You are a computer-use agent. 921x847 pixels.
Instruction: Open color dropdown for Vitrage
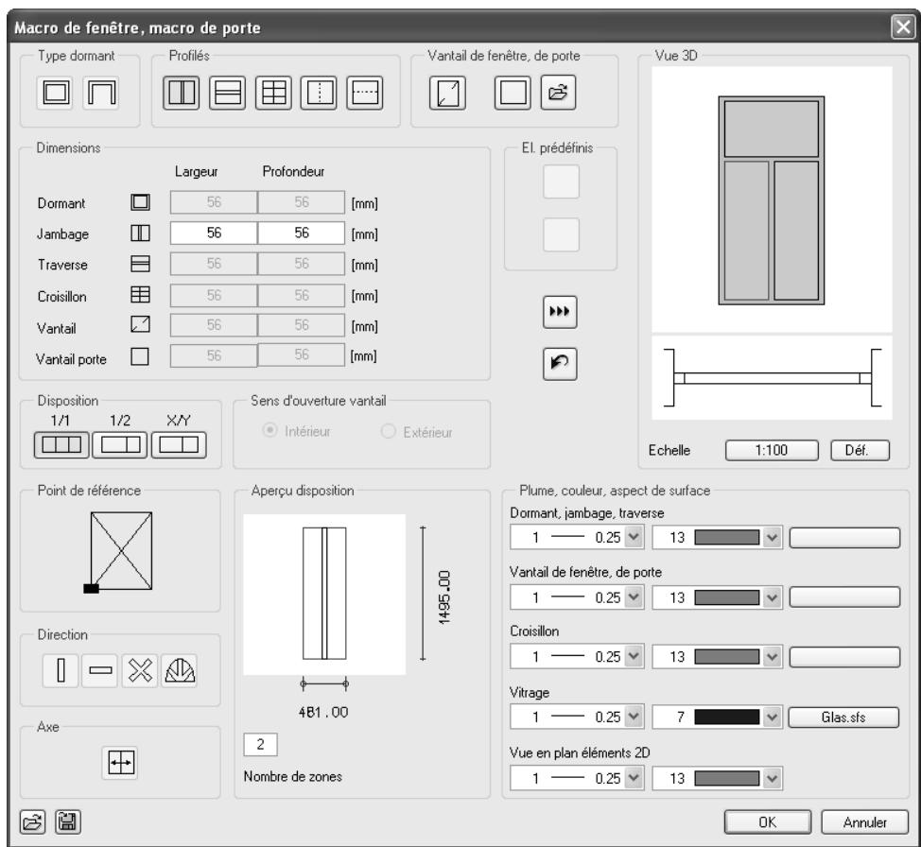772,717
